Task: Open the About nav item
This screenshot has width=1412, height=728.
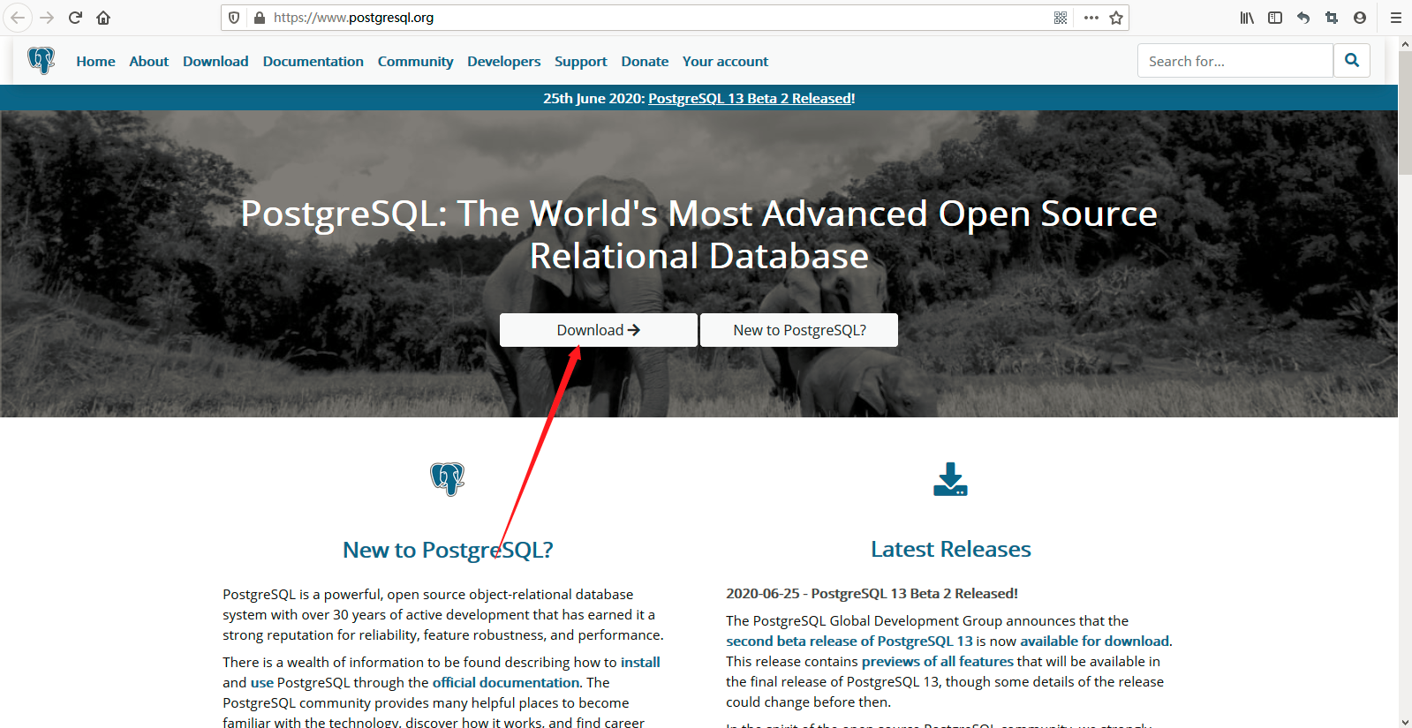Action: [148, 61]
